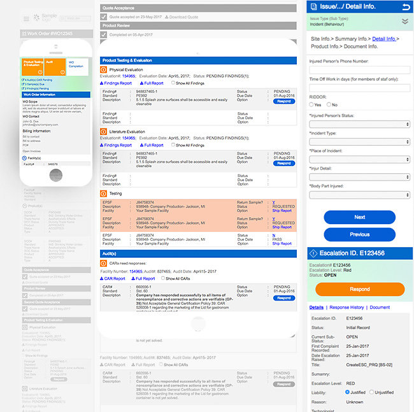Open the Incident Type dropdown
414x412 pixels.
click(x=359, y=142)
